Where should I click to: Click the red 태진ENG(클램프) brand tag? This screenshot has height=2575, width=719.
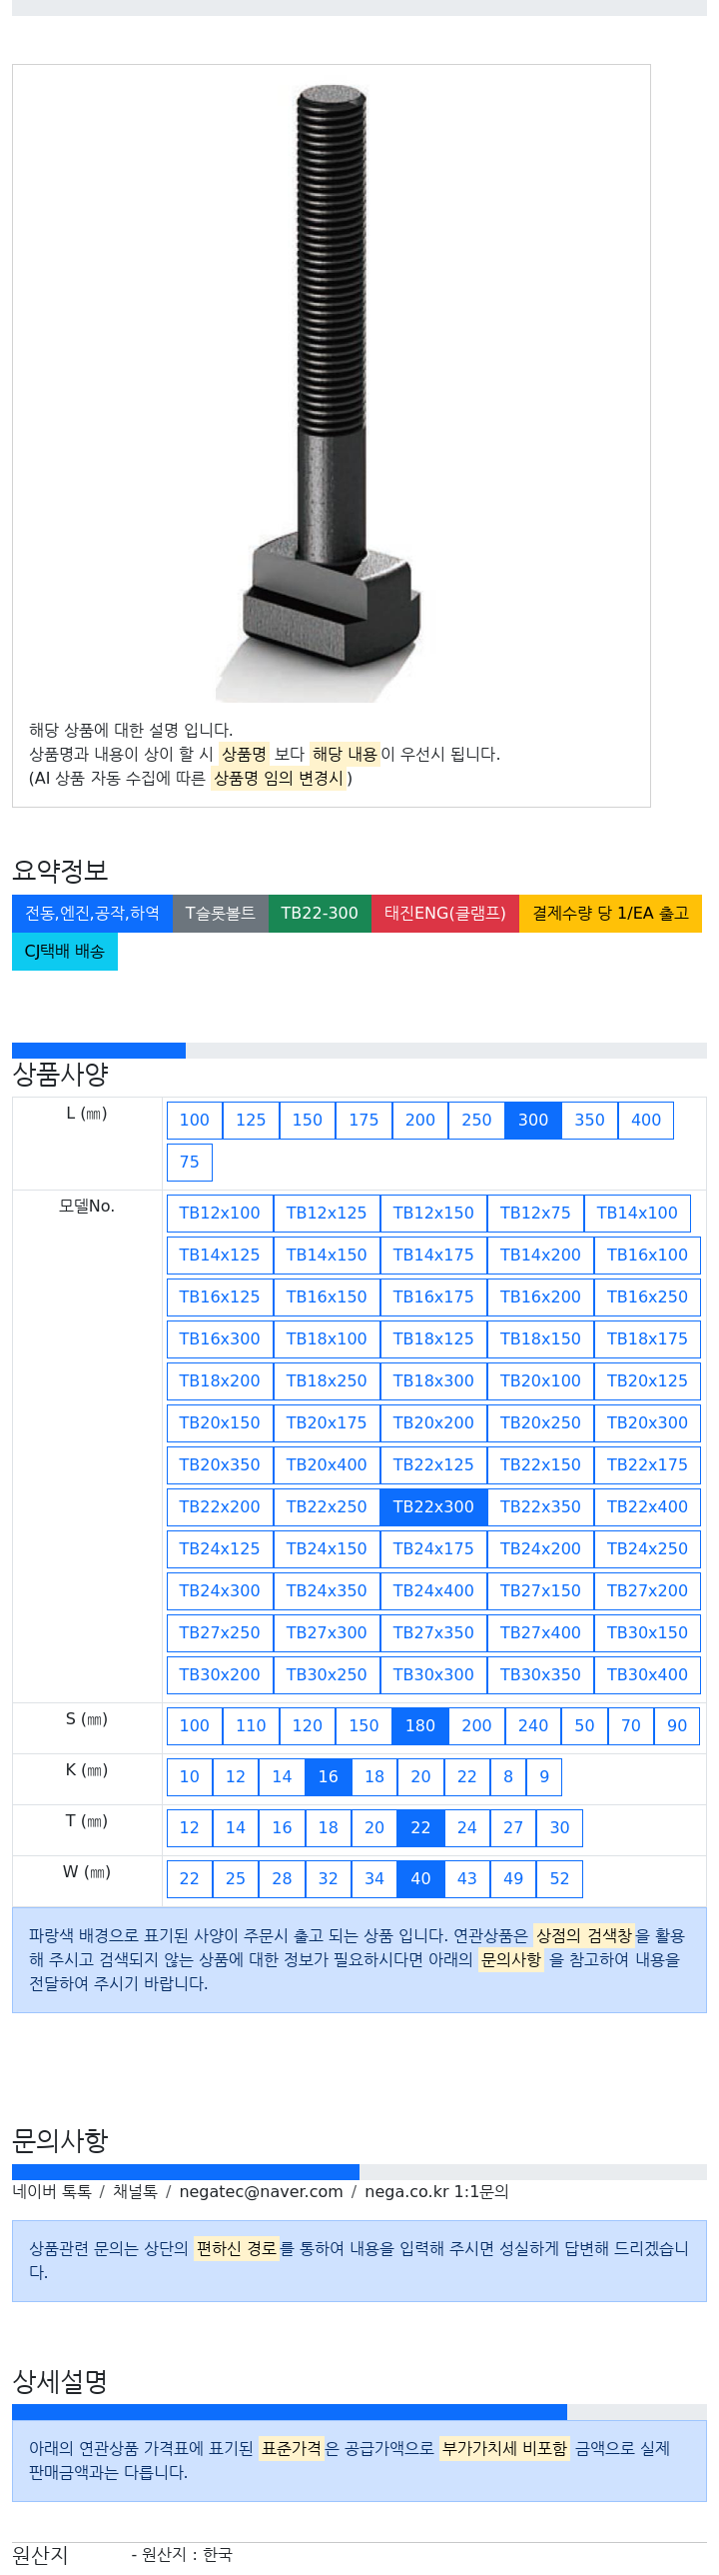click(x=444, y=914)
